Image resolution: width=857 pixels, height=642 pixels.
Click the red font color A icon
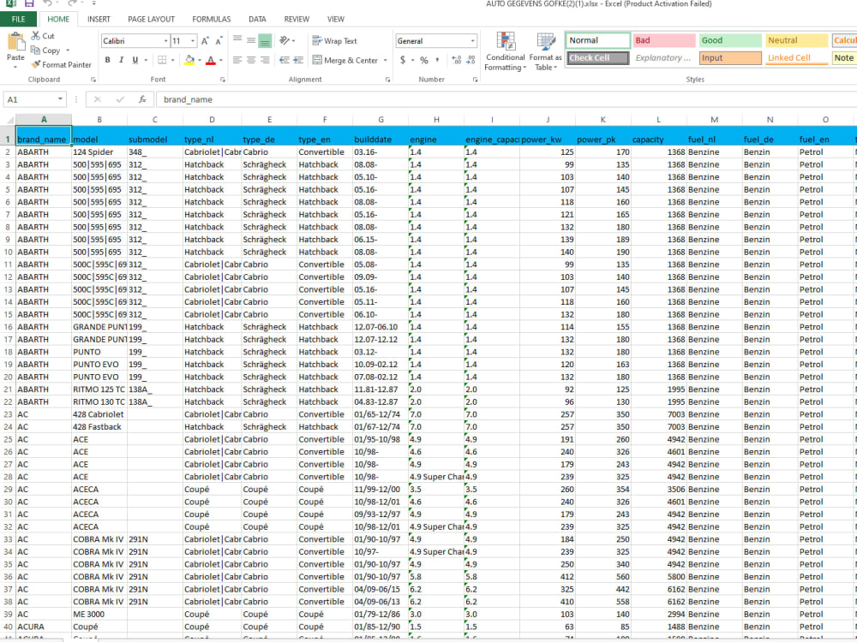coord(211,60)
